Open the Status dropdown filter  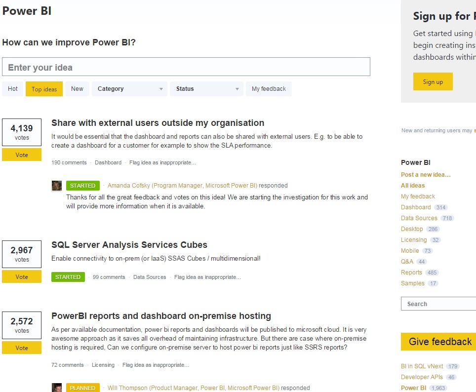[207, 89]
